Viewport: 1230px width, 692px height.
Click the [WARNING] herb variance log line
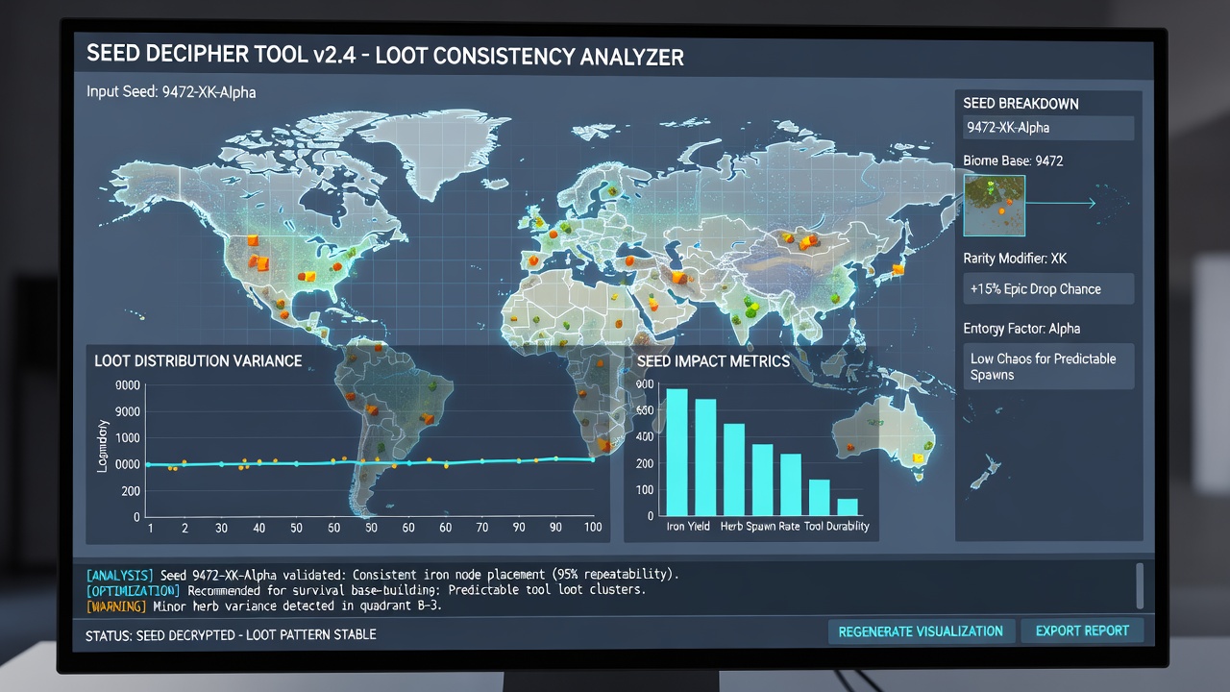click(x=264, y=606)
